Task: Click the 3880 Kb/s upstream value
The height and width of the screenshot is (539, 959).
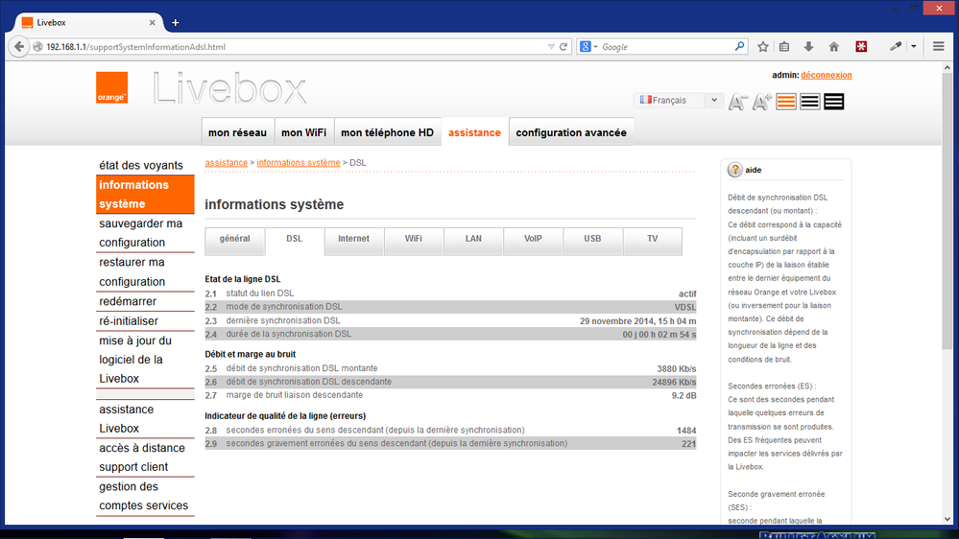Action: click(677, 368)
